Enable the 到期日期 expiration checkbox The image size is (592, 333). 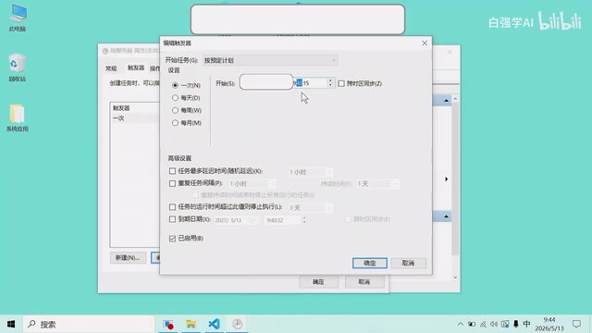(172, 219)
